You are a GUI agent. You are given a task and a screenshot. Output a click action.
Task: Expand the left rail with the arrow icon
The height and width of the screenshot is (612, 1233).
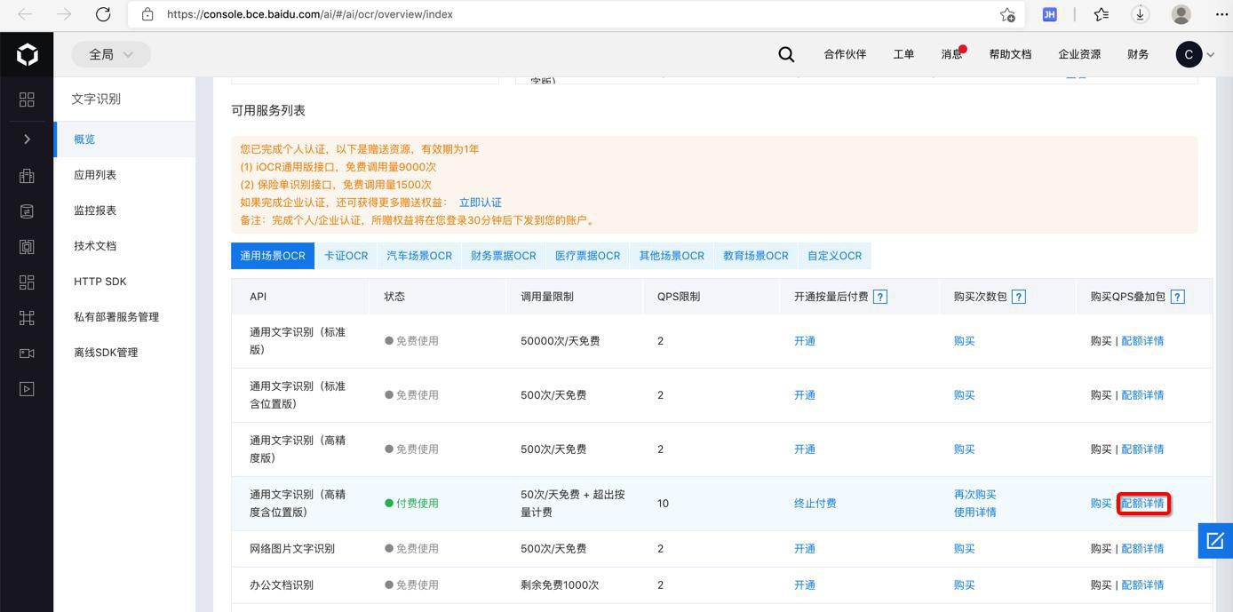tap(27, 139)
